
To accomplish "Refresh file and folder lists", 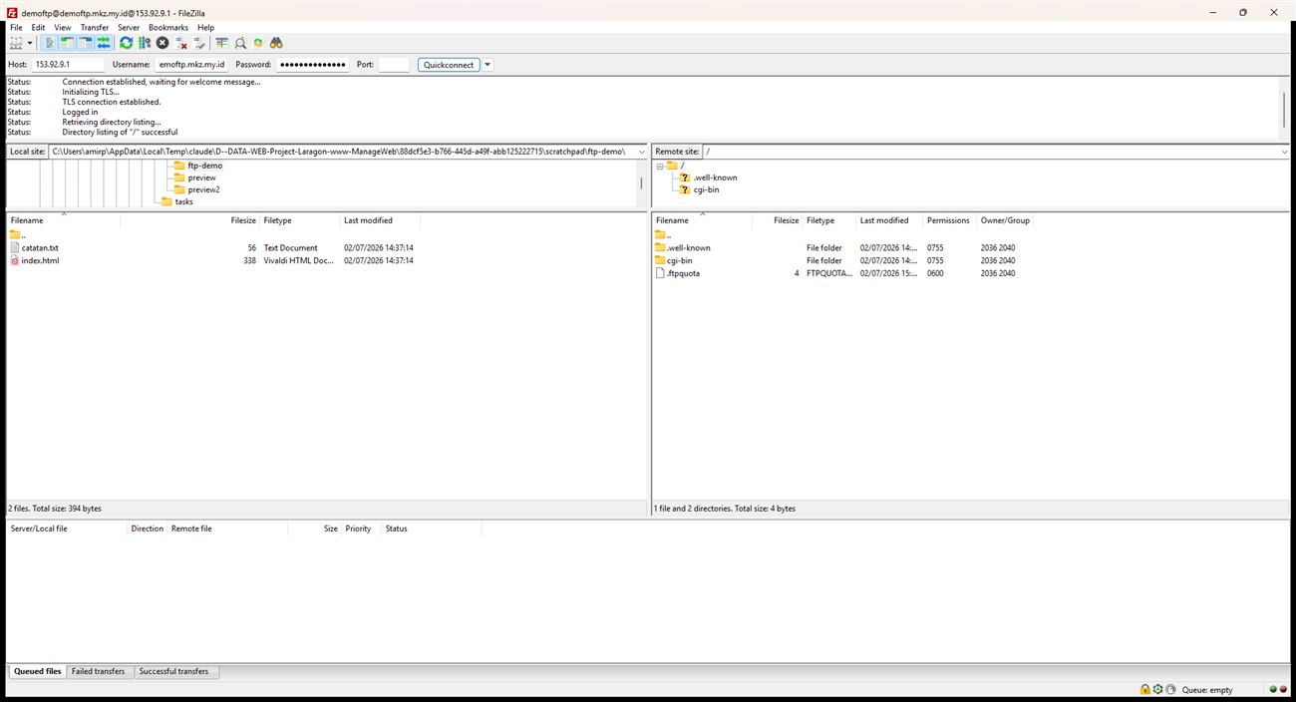I will tap(126, 43).
